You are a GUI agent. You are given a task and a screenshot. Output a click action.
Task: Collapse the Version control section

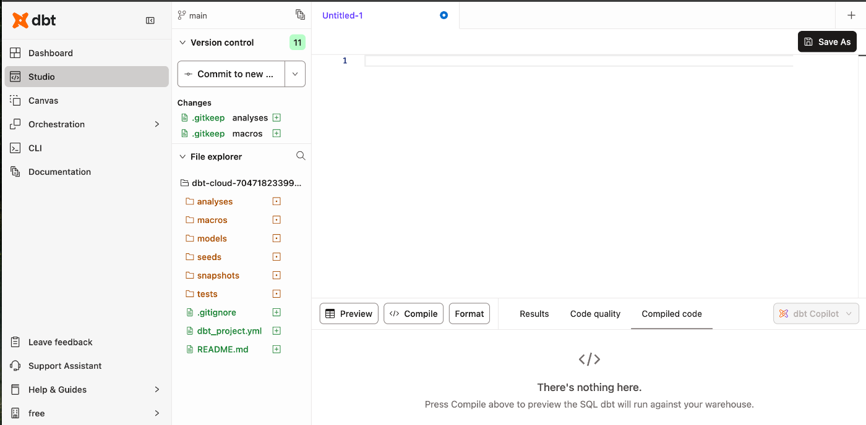pos(182,43)
